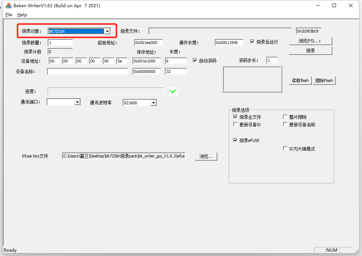Viewport: 362px width, 256px height.
Task: Click the 浏览(F5)... button
Action: coord(310,41)
